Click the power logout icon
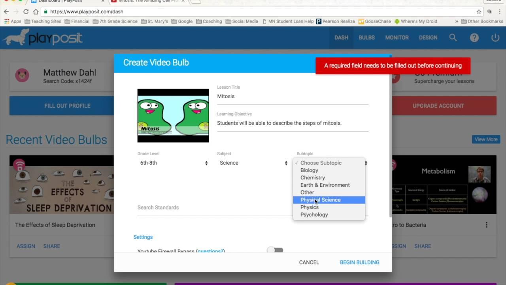 click(495, 38)
